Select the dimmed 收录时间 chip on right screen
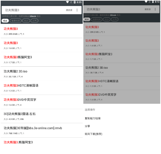The width and height of the screenshot is (161, 154). point(97,19)
